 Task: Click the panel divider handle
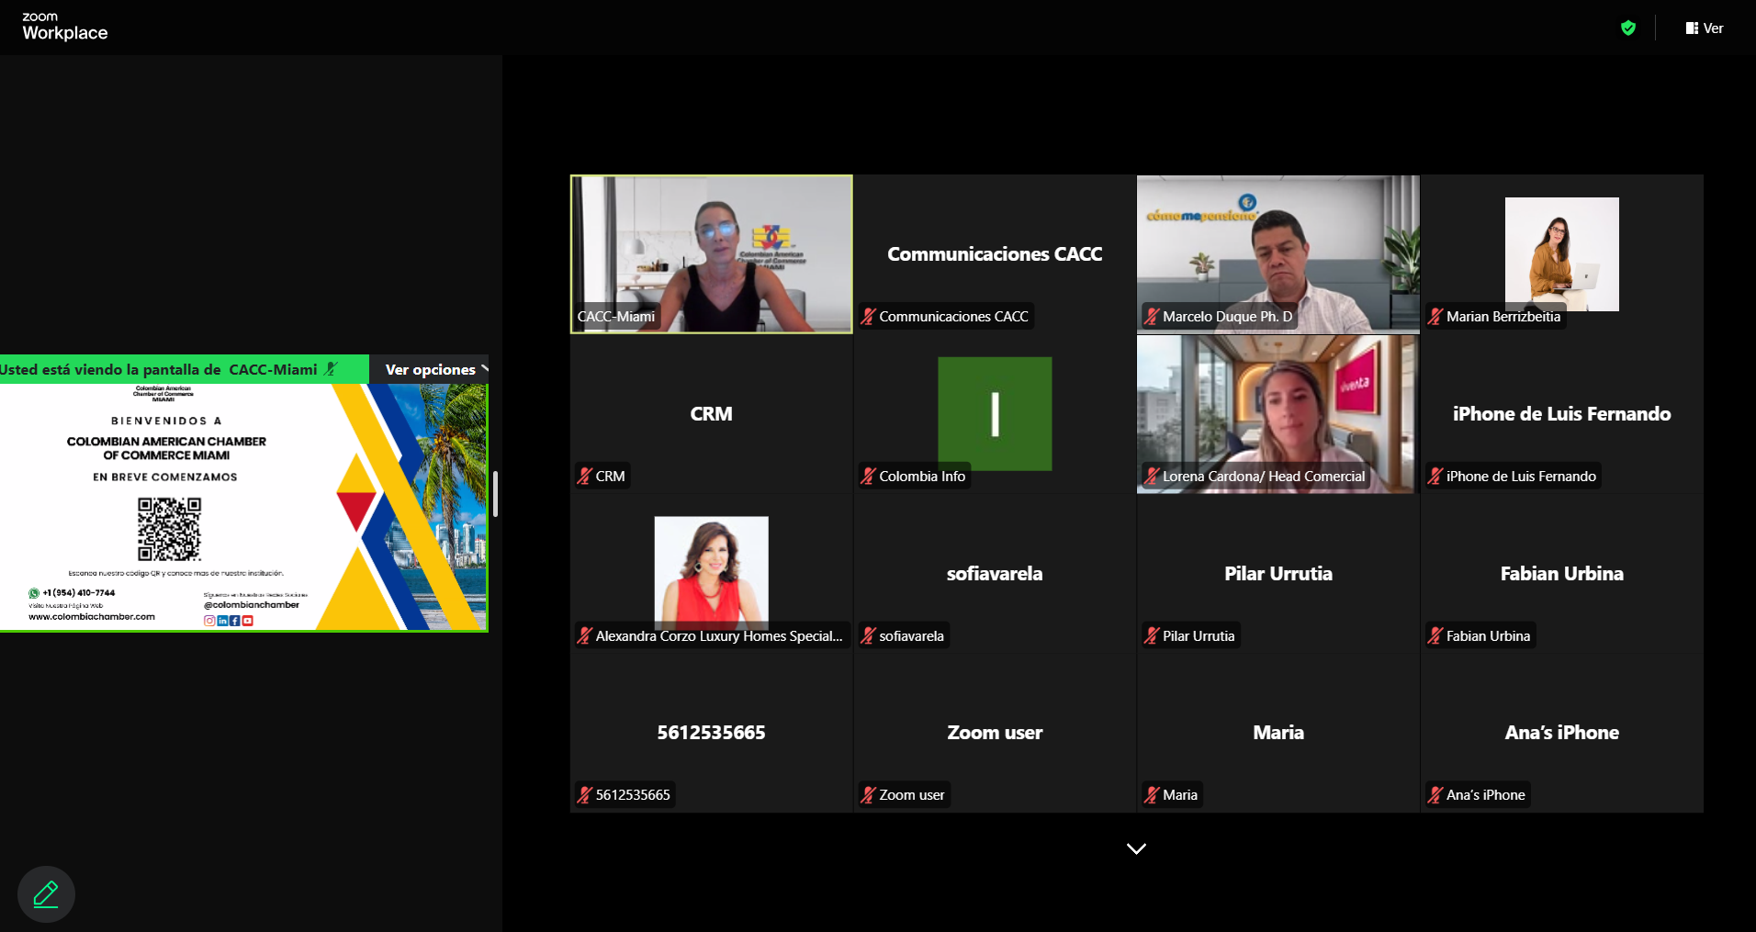point(495,494)
